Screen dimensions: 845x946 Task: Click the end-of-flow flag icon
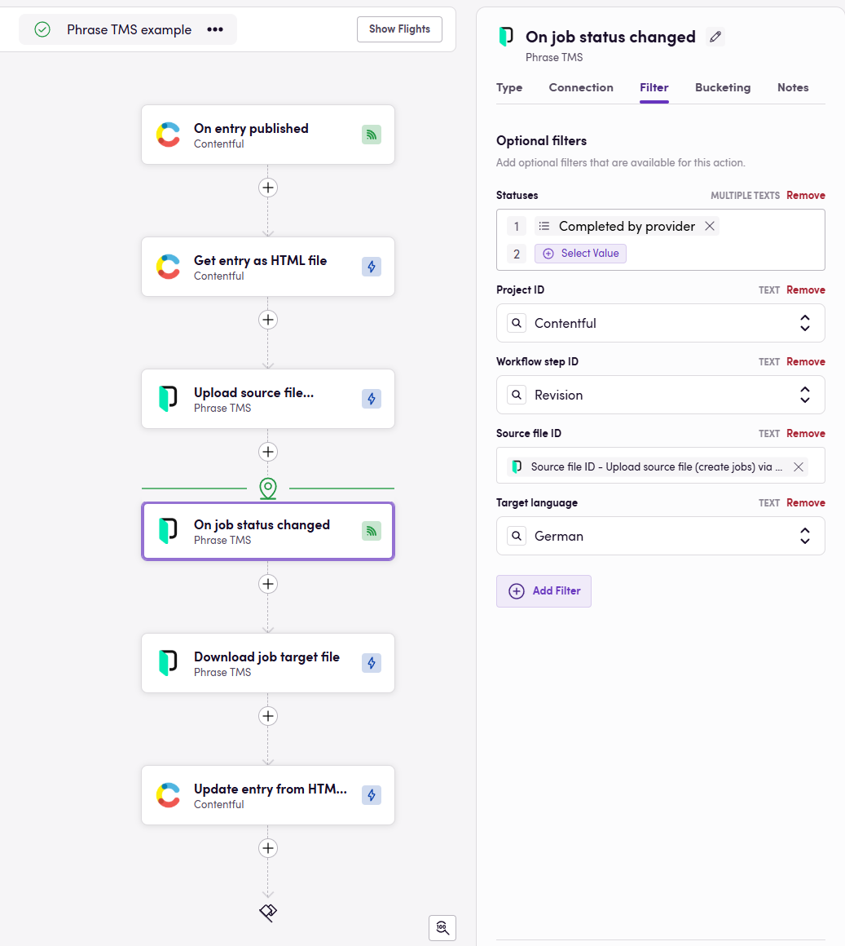(x=268, y=913)
